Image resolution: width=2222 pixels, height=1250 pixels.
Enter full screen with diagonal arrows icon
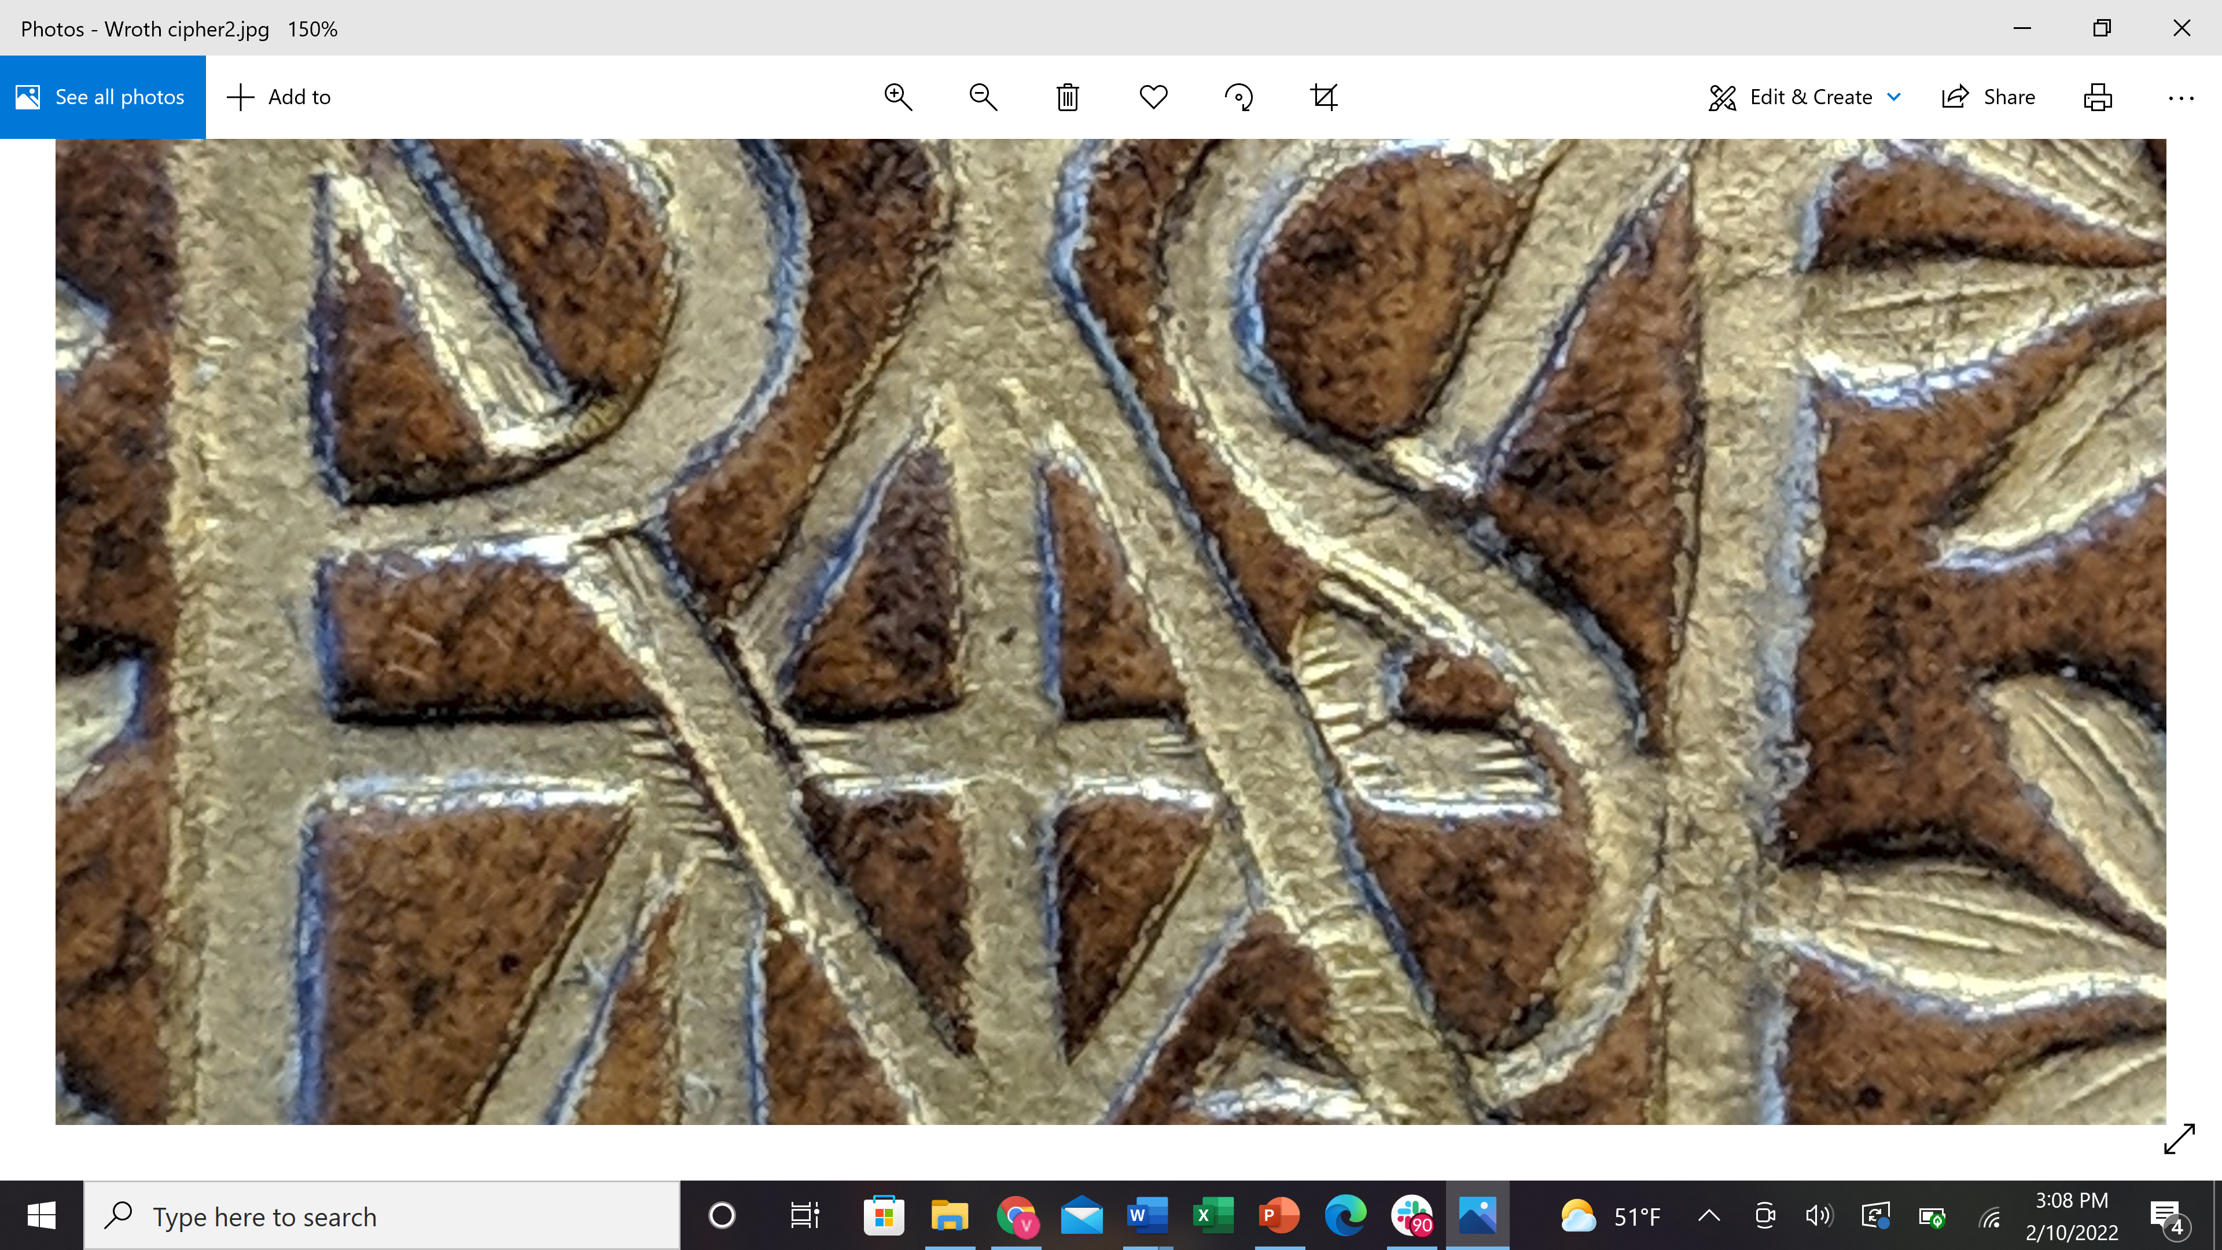pyautogui.click(x=2179, y=1139)
